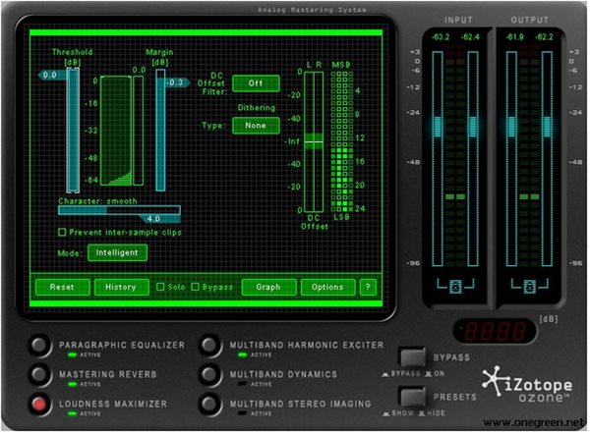Check the Solo checkbox
This screenshot has width=590, height=435.
click(x=160, y=288)
